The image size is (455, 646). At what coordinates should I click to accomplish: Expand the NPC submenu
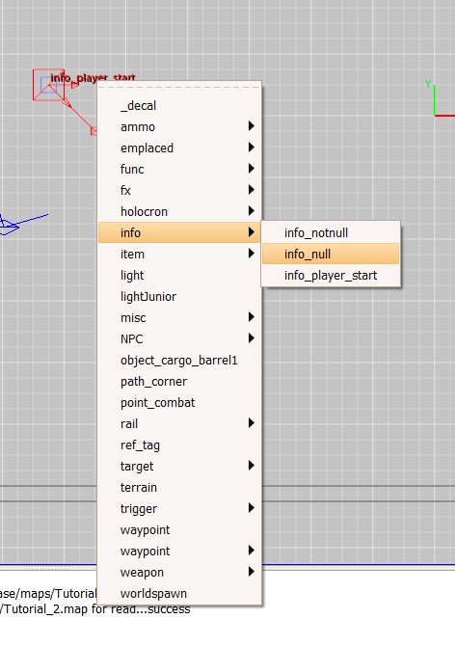pyautogui.click(x=179, y=338)
